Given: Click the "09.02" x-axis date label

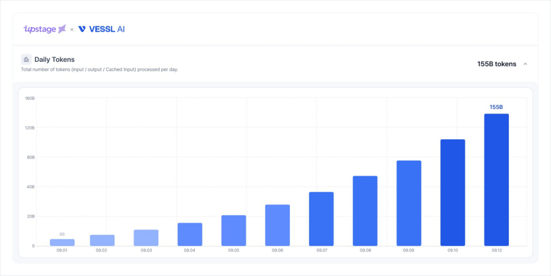Looking at the screenshot, I should [102, 251].
